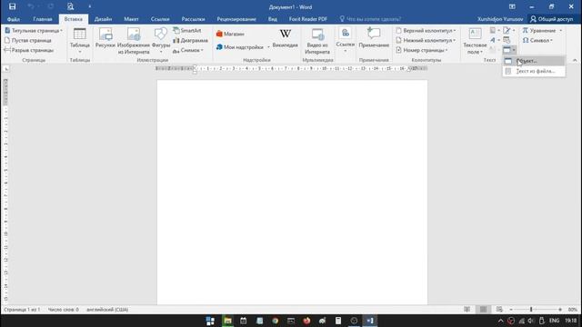
Task: Open the Ссылки (References) ribbon tab
Action: click(x=160, y=19)
